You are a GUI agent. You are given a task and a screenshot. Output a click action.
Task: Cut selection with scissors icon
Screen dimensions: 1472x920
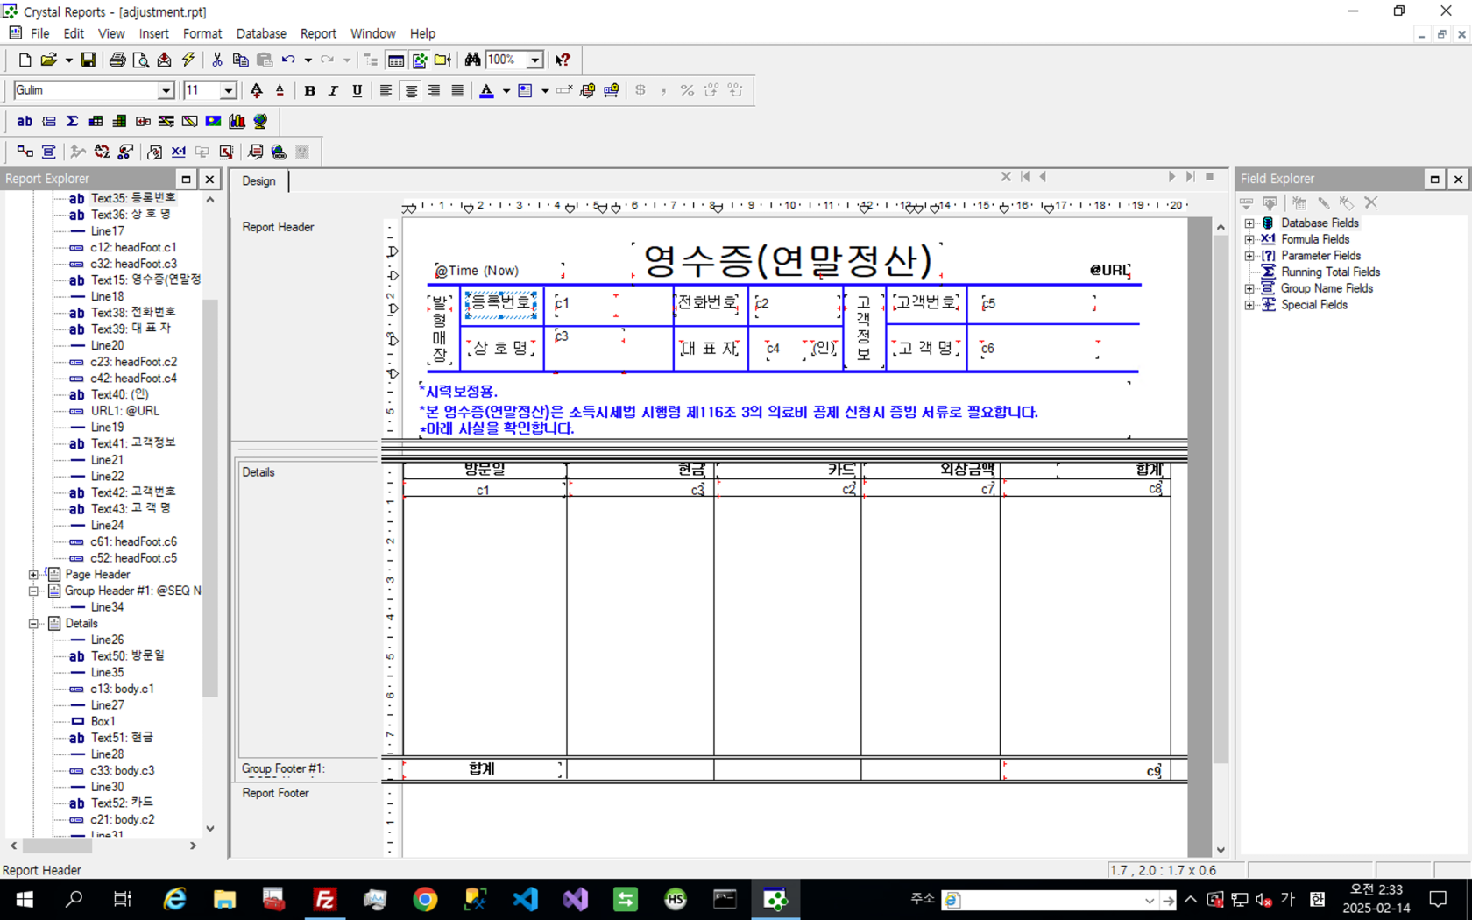coord(216,60)
